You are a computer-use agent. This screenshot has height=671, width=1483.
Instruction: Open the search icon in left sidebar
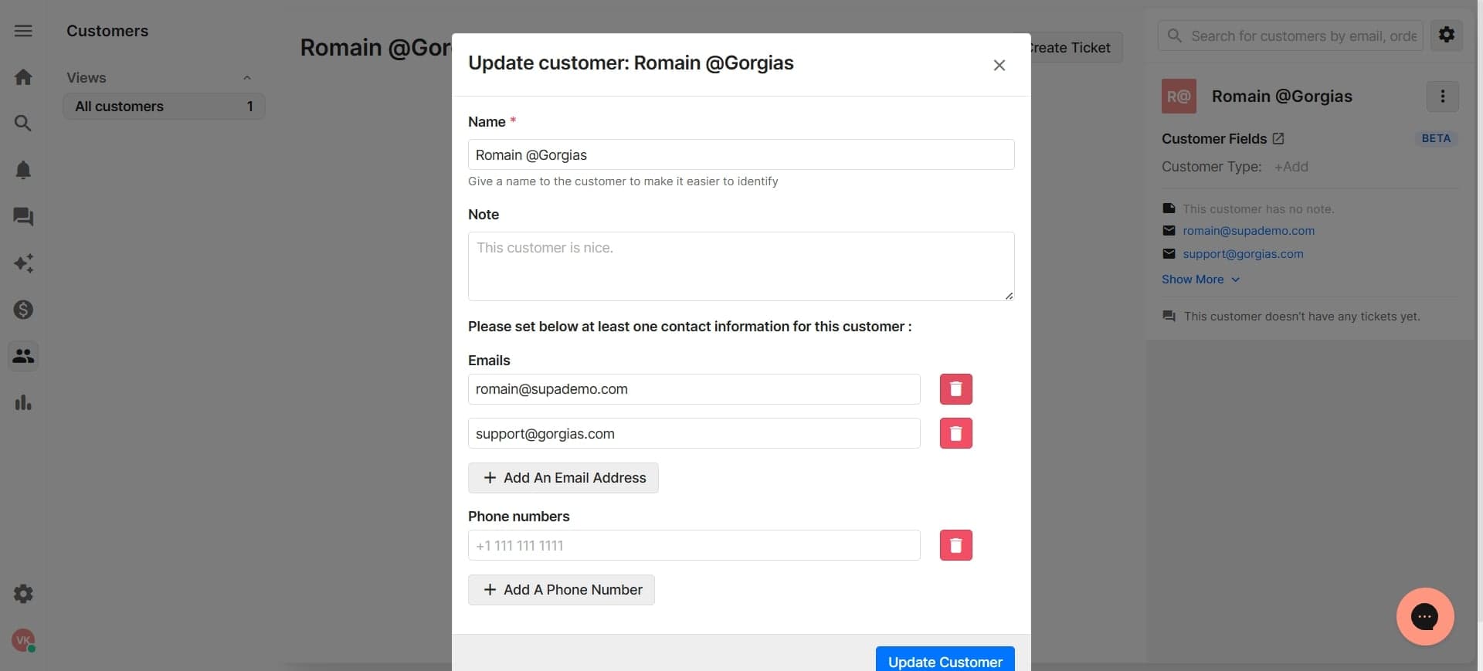(x=23, y=124)
